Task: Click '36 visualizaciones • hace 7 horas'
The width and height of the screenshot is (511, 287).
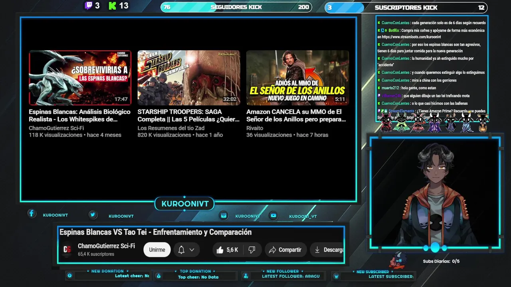Action: click(287, 135)
